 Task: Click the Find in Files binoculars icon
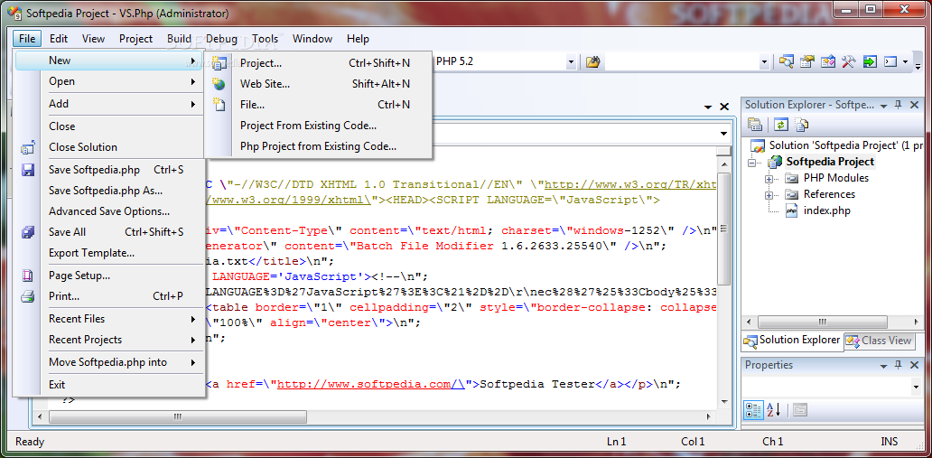click(592, 61)
